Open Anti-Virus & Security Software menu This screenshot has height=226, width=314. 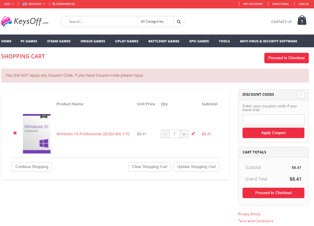click(x=268, y=41)
